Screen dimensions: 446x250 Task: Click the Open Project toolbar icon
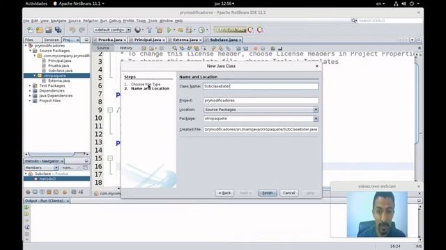pos(49,30)
